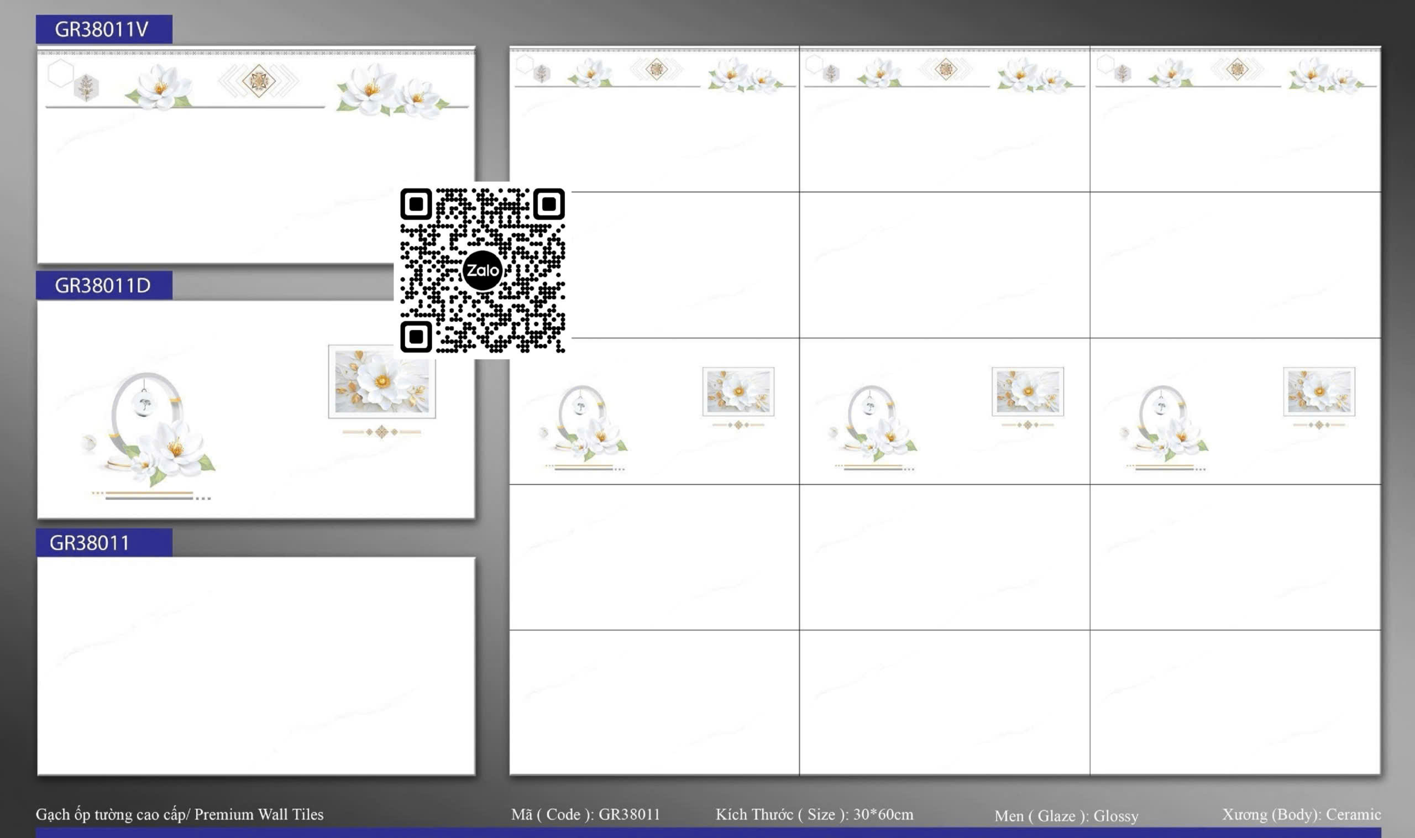The width and height of the screenshot is (1415, 838).
Task: Click the GR38011V label tag
Action: 104,29
